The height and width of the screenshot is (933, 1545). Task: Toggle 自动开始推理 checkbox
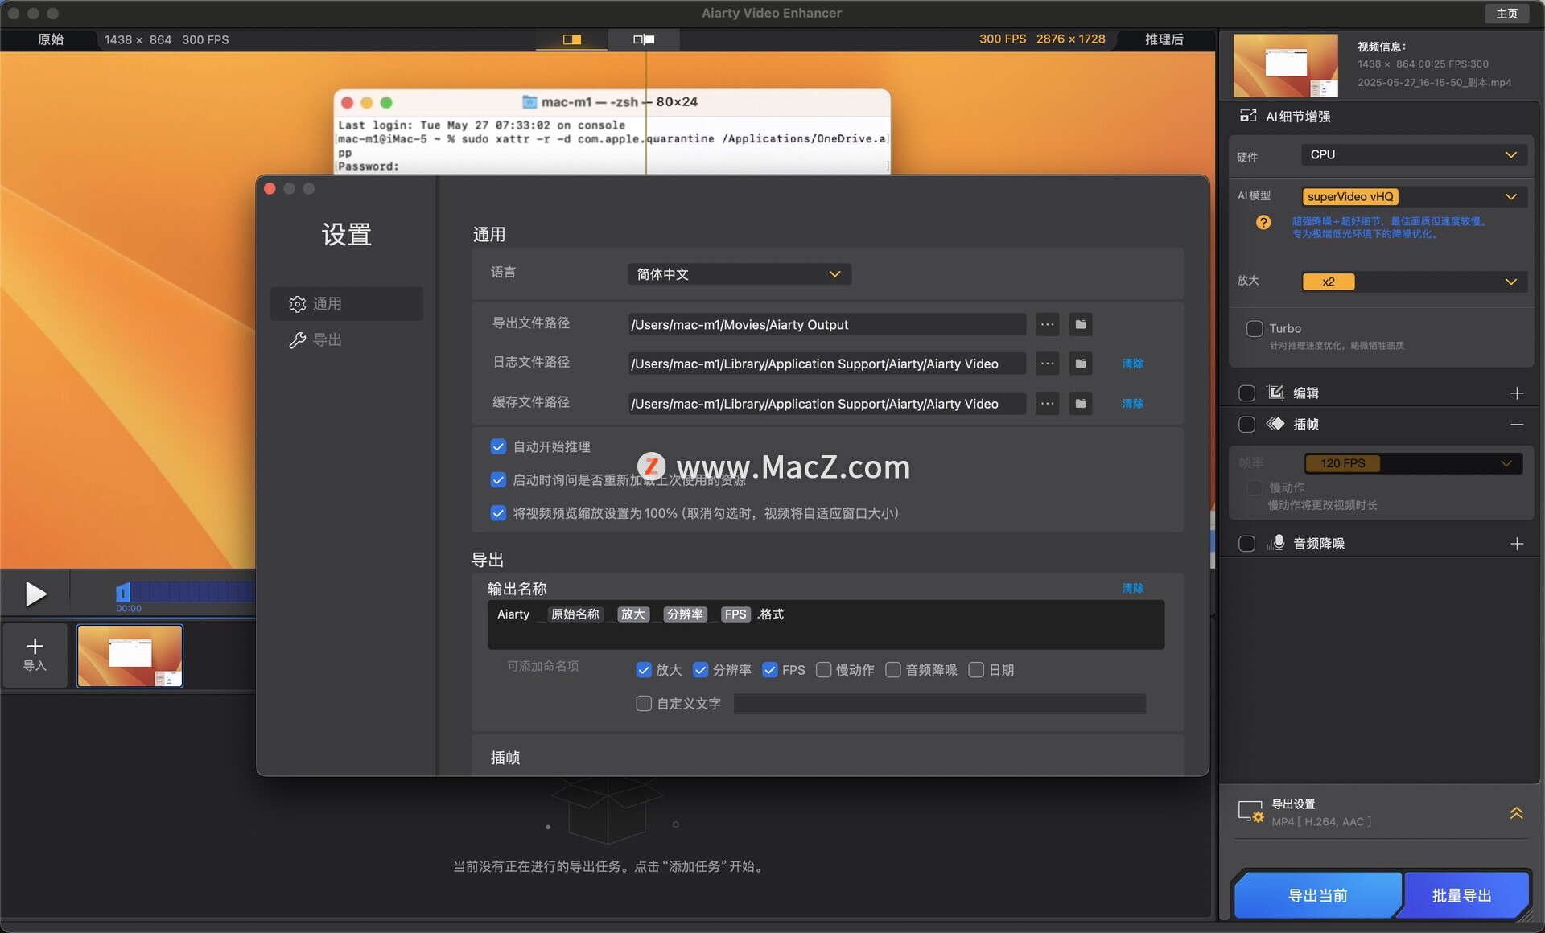(498, 446)
